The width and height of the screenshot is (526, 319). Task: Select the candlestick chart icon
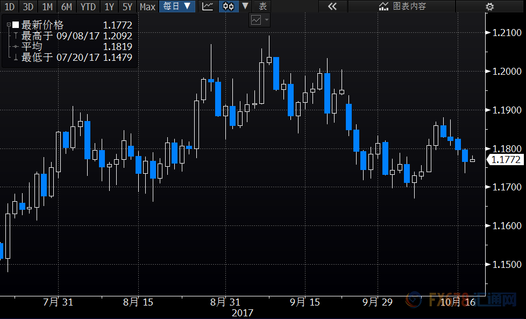229,6
